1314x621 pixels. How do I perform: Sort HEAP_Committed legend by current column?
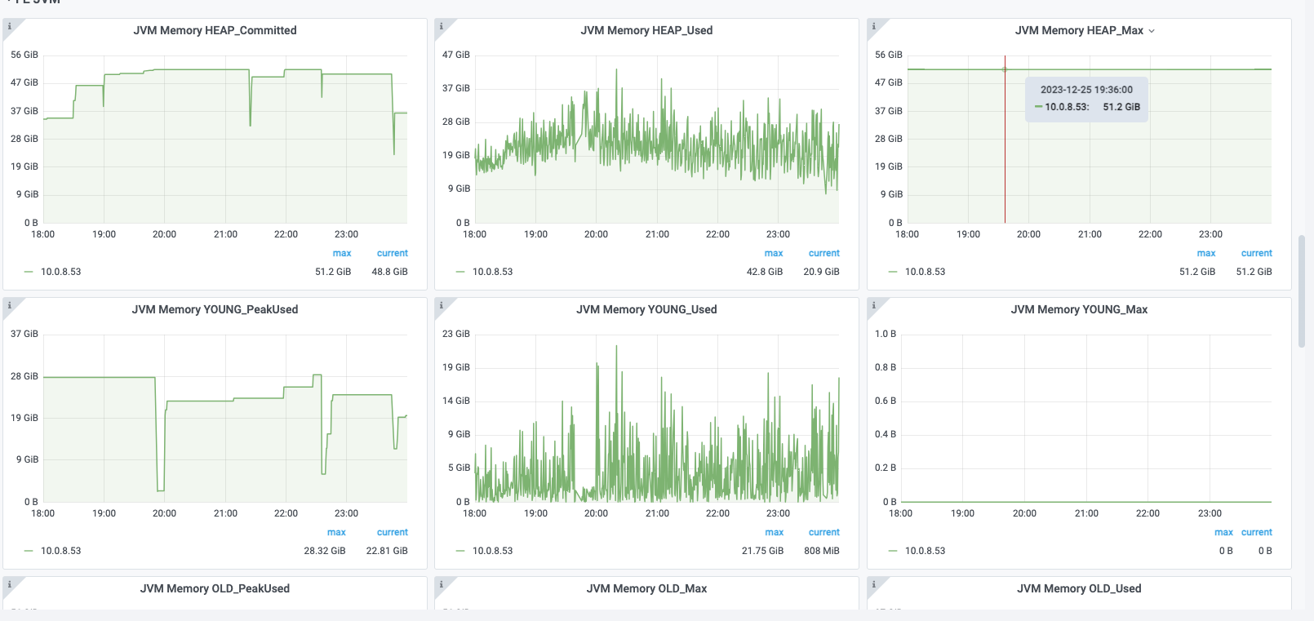[x=393, y=253]
